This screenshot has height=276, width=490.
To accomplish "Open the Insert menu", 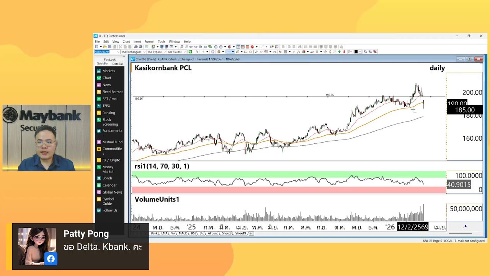I will (137, 41).
